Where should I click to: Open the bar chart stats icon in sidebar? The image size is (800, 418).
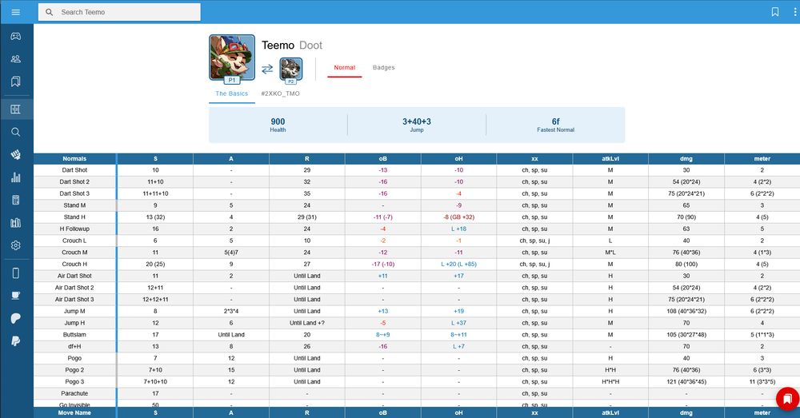coord(16,177)
